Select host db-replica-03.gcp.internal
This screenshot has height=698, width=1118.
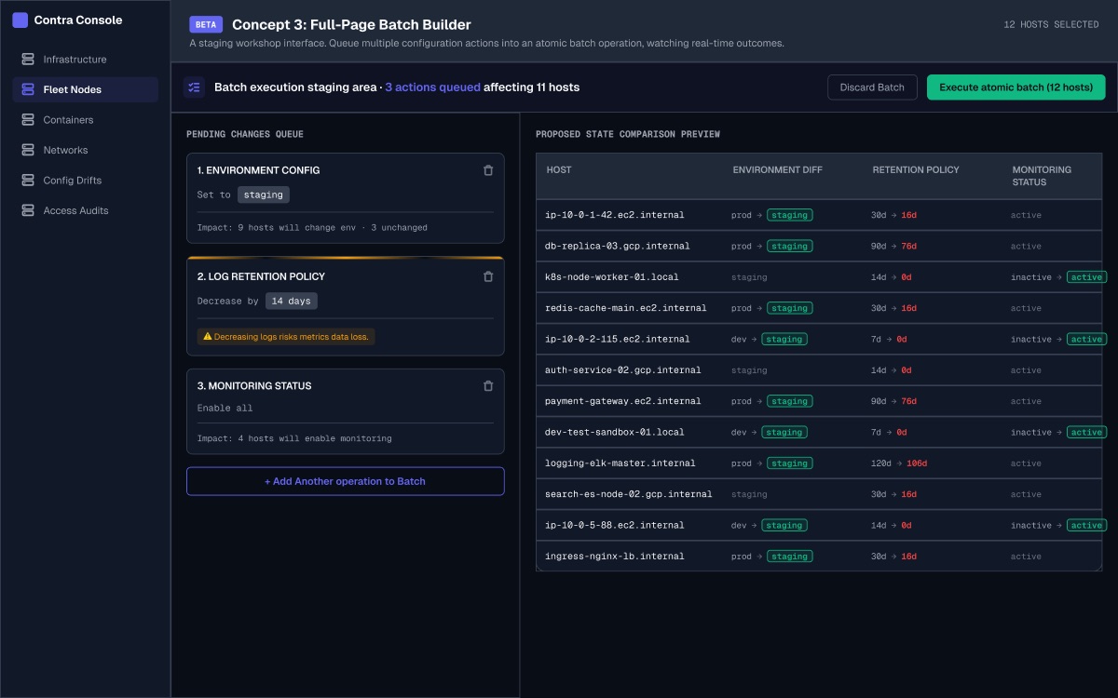pos(618,246)
